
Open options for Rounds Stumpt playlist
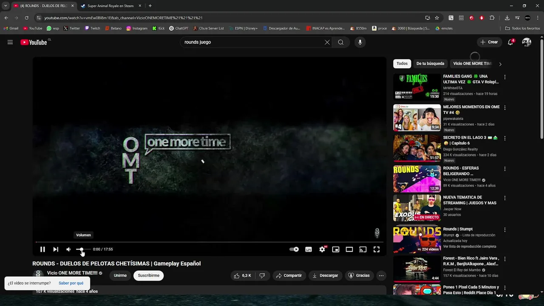coord(505,230)
